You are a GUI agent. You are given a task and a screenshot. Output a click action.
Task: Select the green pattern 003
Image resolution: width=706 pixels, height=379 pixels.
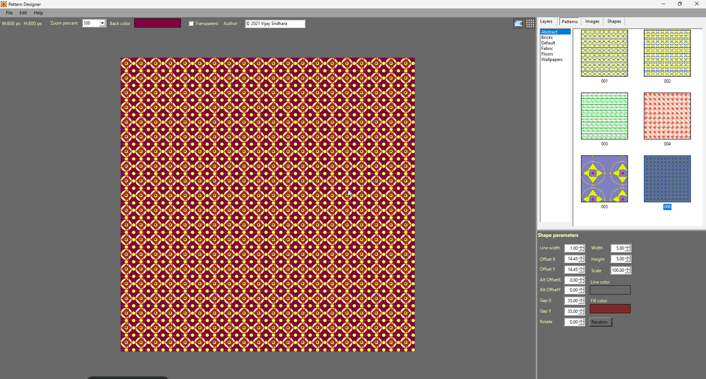[x=604, y=116]
